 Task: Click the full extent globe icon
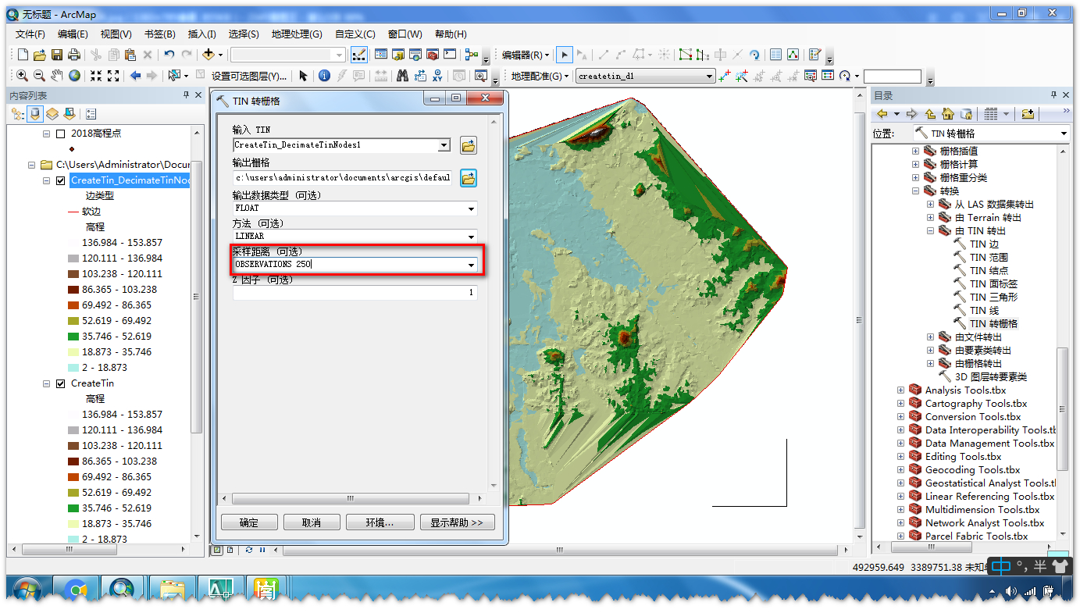click(x=74, y=76)
